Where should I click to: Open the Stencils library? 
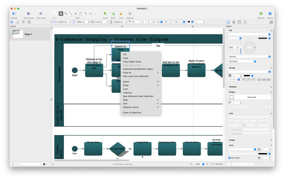click(x=261, y=13)
